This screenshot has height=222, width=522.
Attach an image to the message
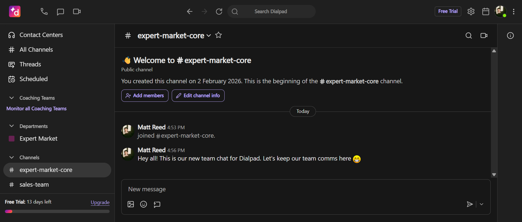tap(131, 204)
